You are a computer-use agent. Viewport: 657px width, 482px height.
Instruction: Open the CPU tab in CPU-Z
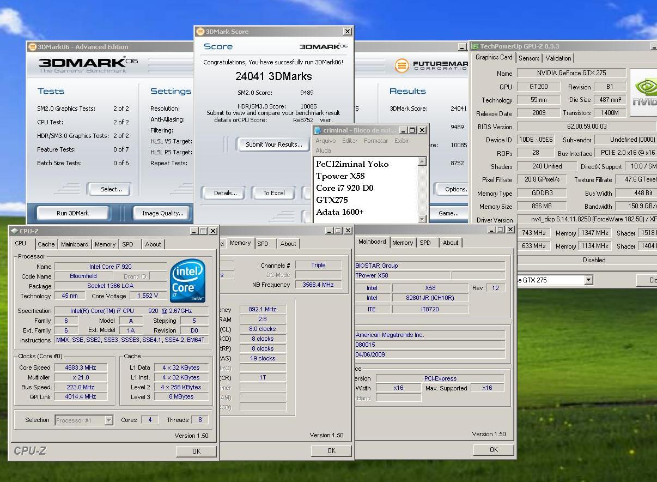[20, 244]
